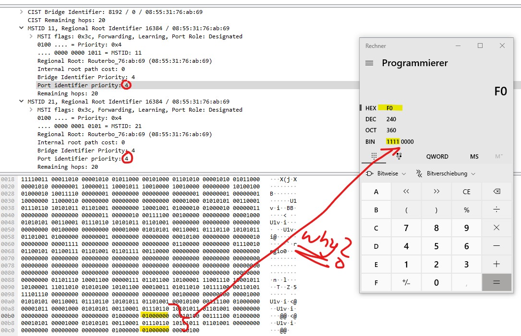
Task: Expand MSTI flags under MSTID 21
Action: click(31, 110)
